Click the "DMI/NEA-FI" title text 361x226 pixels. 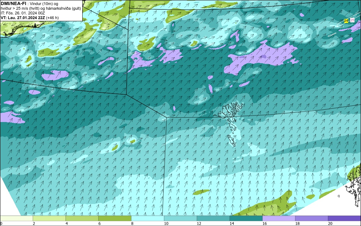[x=13, y=4]
